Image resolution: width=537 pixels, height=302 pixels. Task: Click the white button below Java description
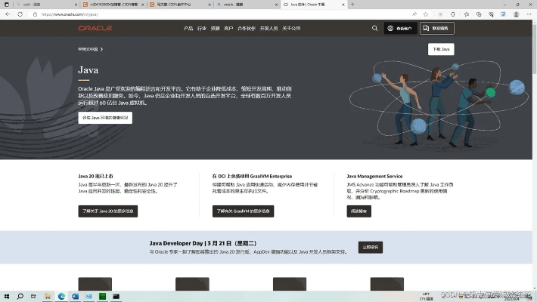click(105, 118)
